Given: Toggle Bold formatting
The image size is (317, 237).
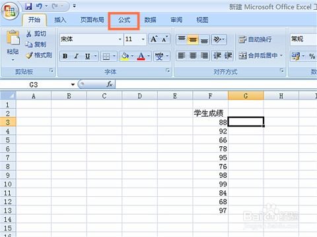Looking at the screenshot, I should pos(65,56).
